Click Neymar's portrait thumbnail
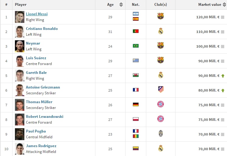 pyautogui.click(x=20, y=46)
